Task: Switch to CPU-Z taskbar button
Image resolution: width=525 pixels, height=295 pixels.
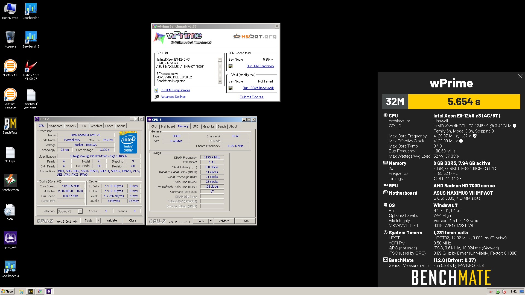Action: coord(49,291)
